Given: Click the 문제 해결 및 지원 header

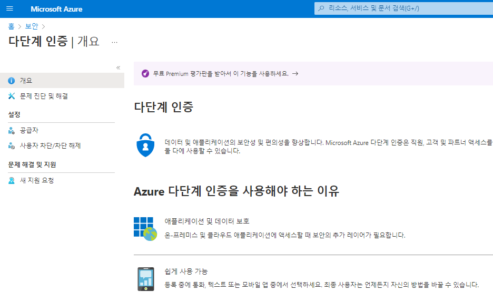Looking at the screenshot, I should [x=32, y=164].
